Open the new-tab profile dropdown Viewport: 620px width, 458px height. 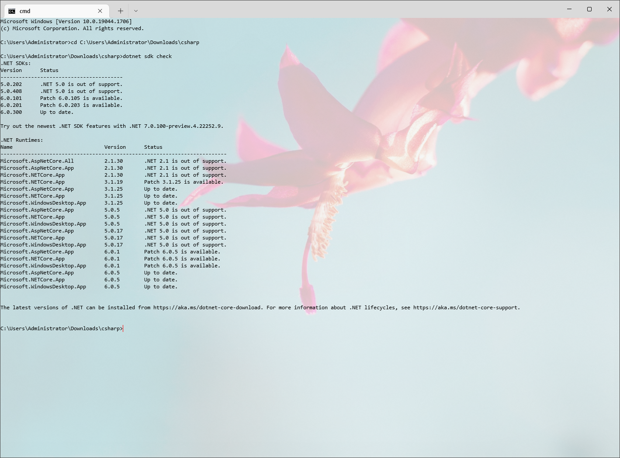[x=136, y=11]
